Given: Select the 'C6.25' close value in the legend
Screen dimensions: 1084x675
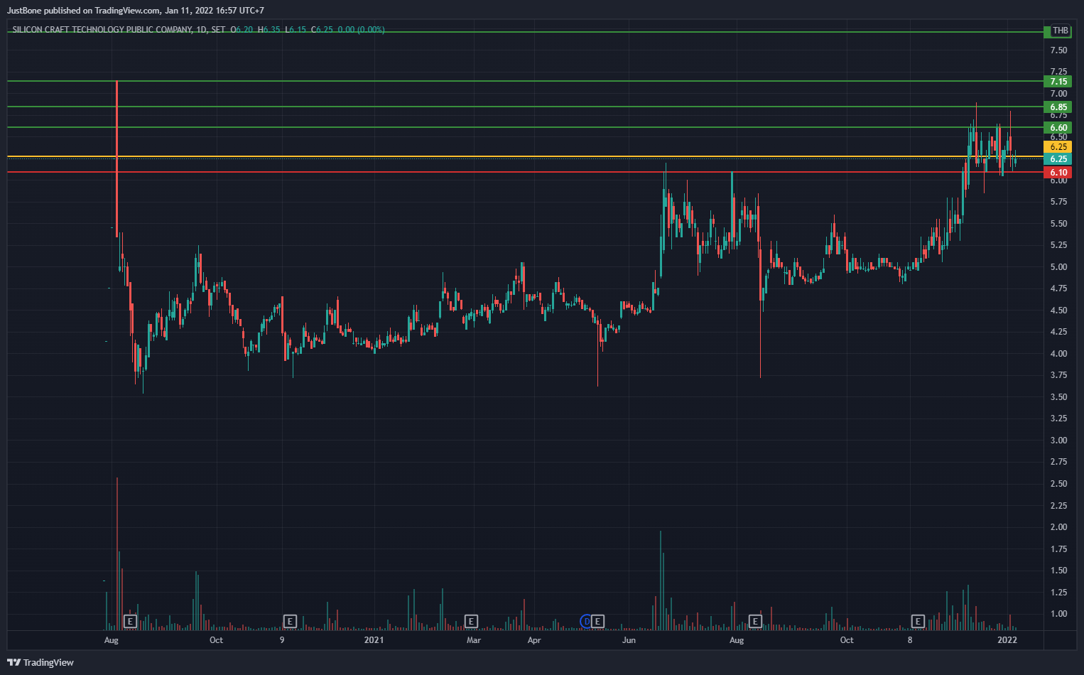Looking at the screenshot, I should 322,30.
